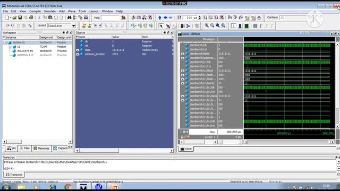Click the blue up arrow icon
Viewport: 340px width, 191px height.
[159, 18]
